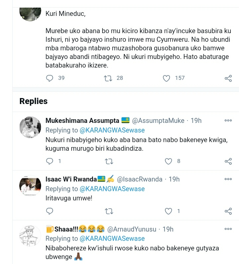The width and height of the screenshot is (239, 264).
Task: Open more options for Shaaa!!! tweet
Action: click(x=228, y=229)
